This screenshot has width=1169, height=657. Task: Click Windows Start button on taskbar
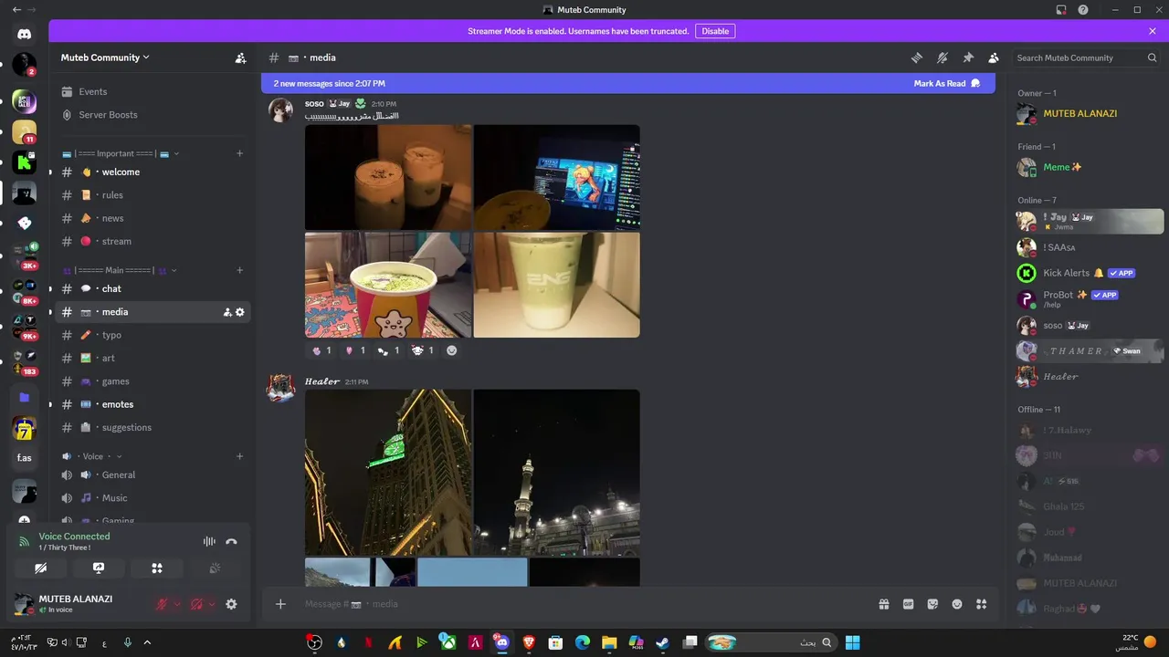click(x=852, y=642)
